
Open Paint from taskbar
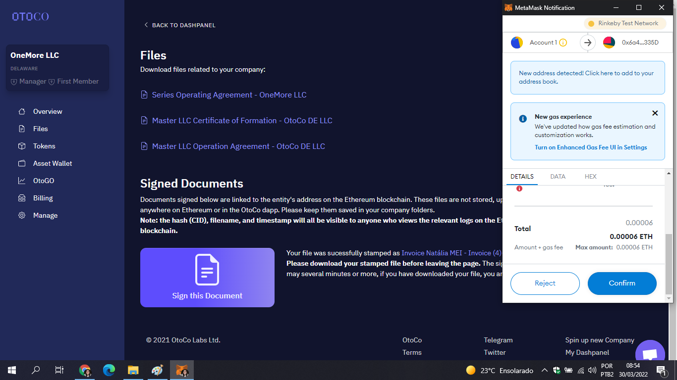tap(157, 370)
